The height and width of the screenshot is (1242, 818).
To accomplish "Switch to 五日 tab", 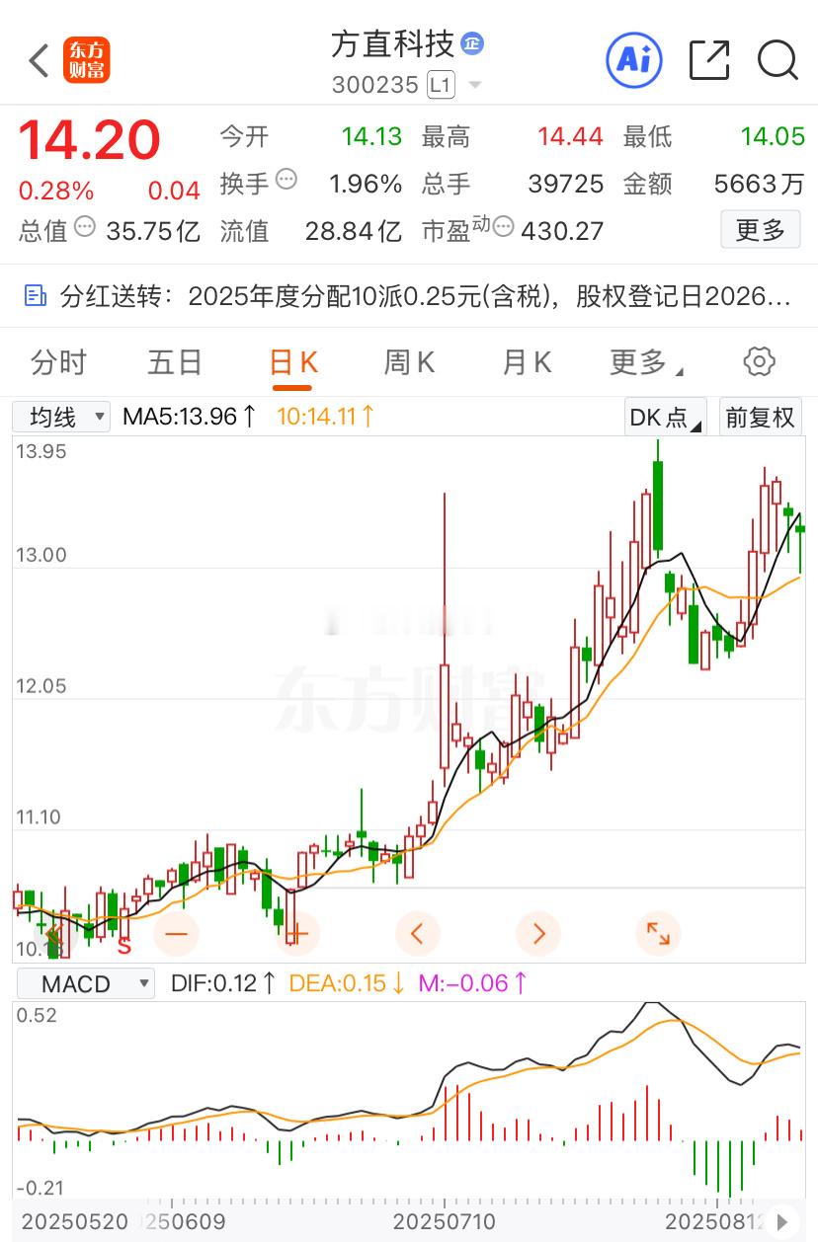I will point(175,362).
